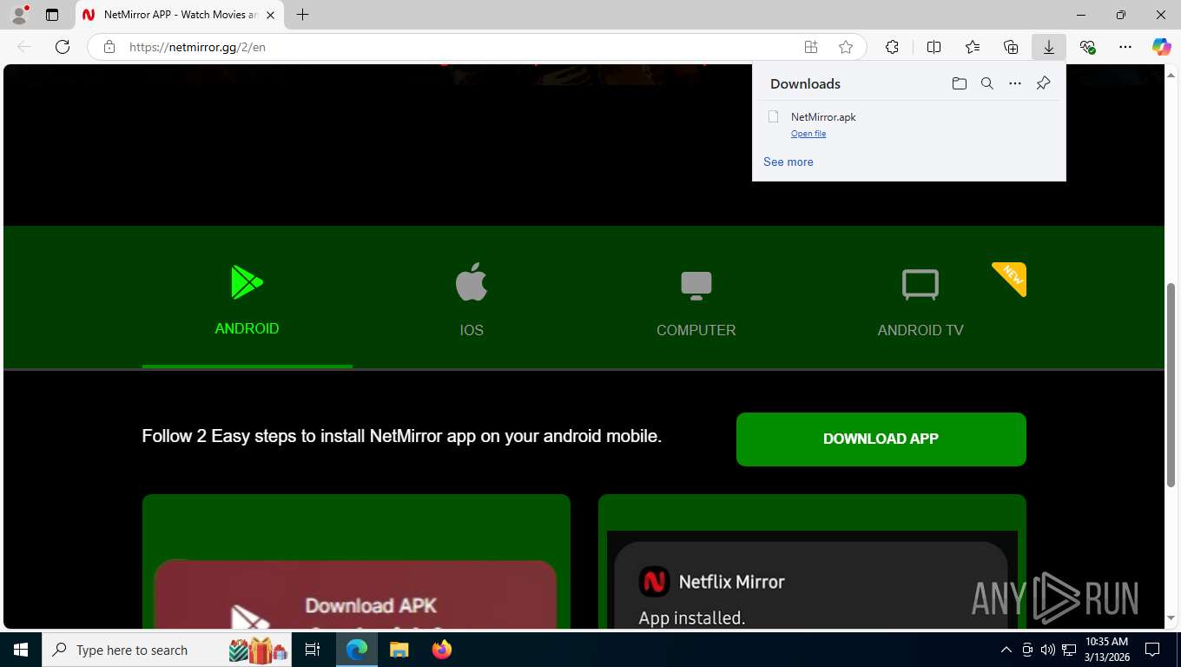Click Microsoft Edge taskbar icon
1181x667 pixels.
(357, 650)
